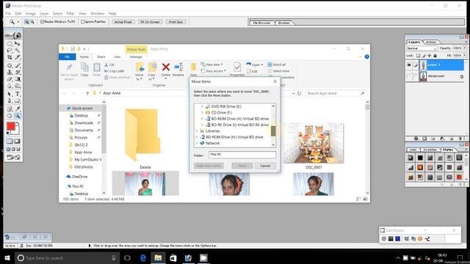Toggle lock position checkbox
This screenshot has height=264, width=470.
(x=429, y=56)
